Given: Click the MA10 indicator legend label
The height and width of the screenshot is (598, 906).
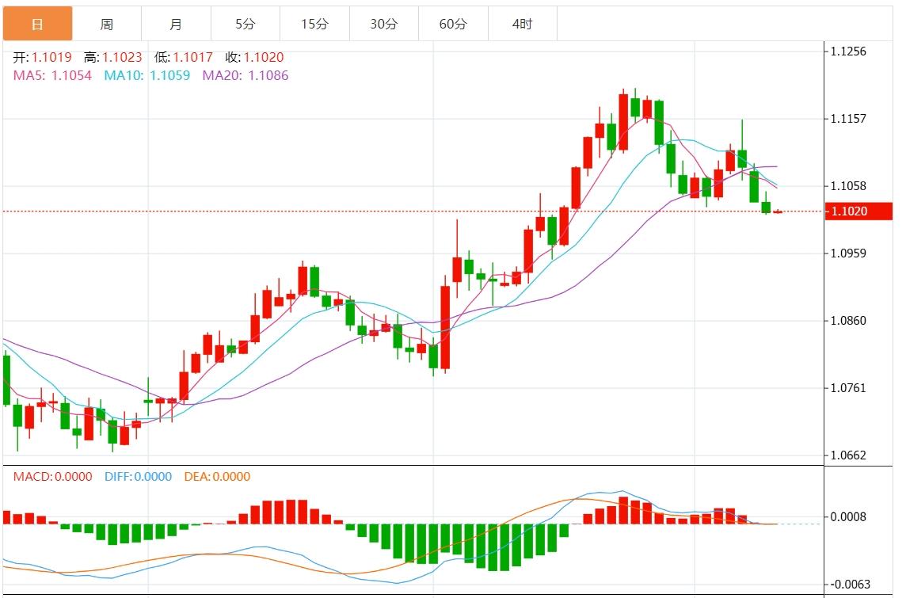Looking at the screenshot, I should (147, 75).
